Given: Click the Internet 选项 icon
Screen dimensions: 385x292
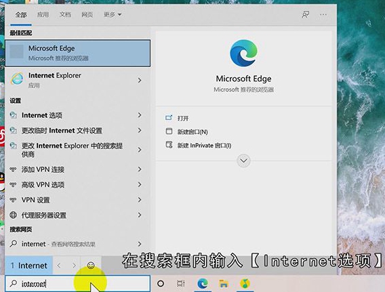Looking at the screenshot, I should coord(14,115).
